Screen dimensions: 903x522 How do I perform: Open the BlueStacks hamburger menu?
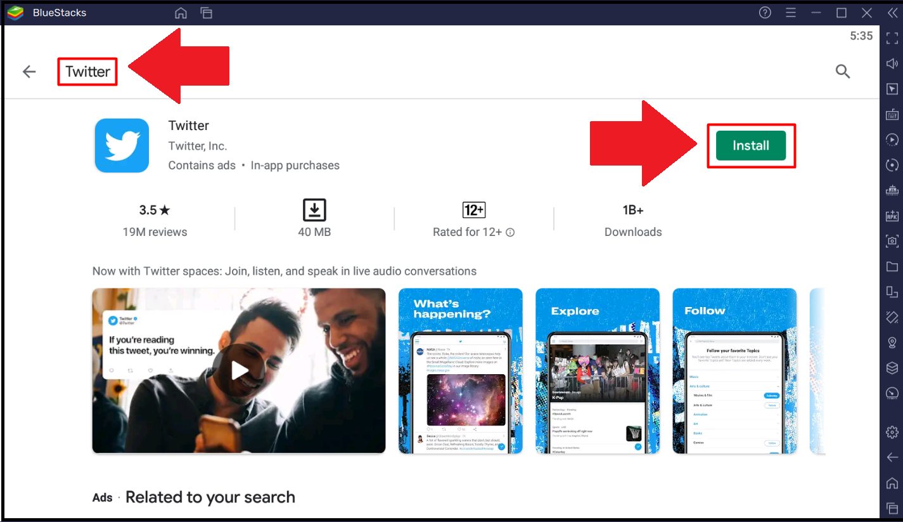[790, 13]
